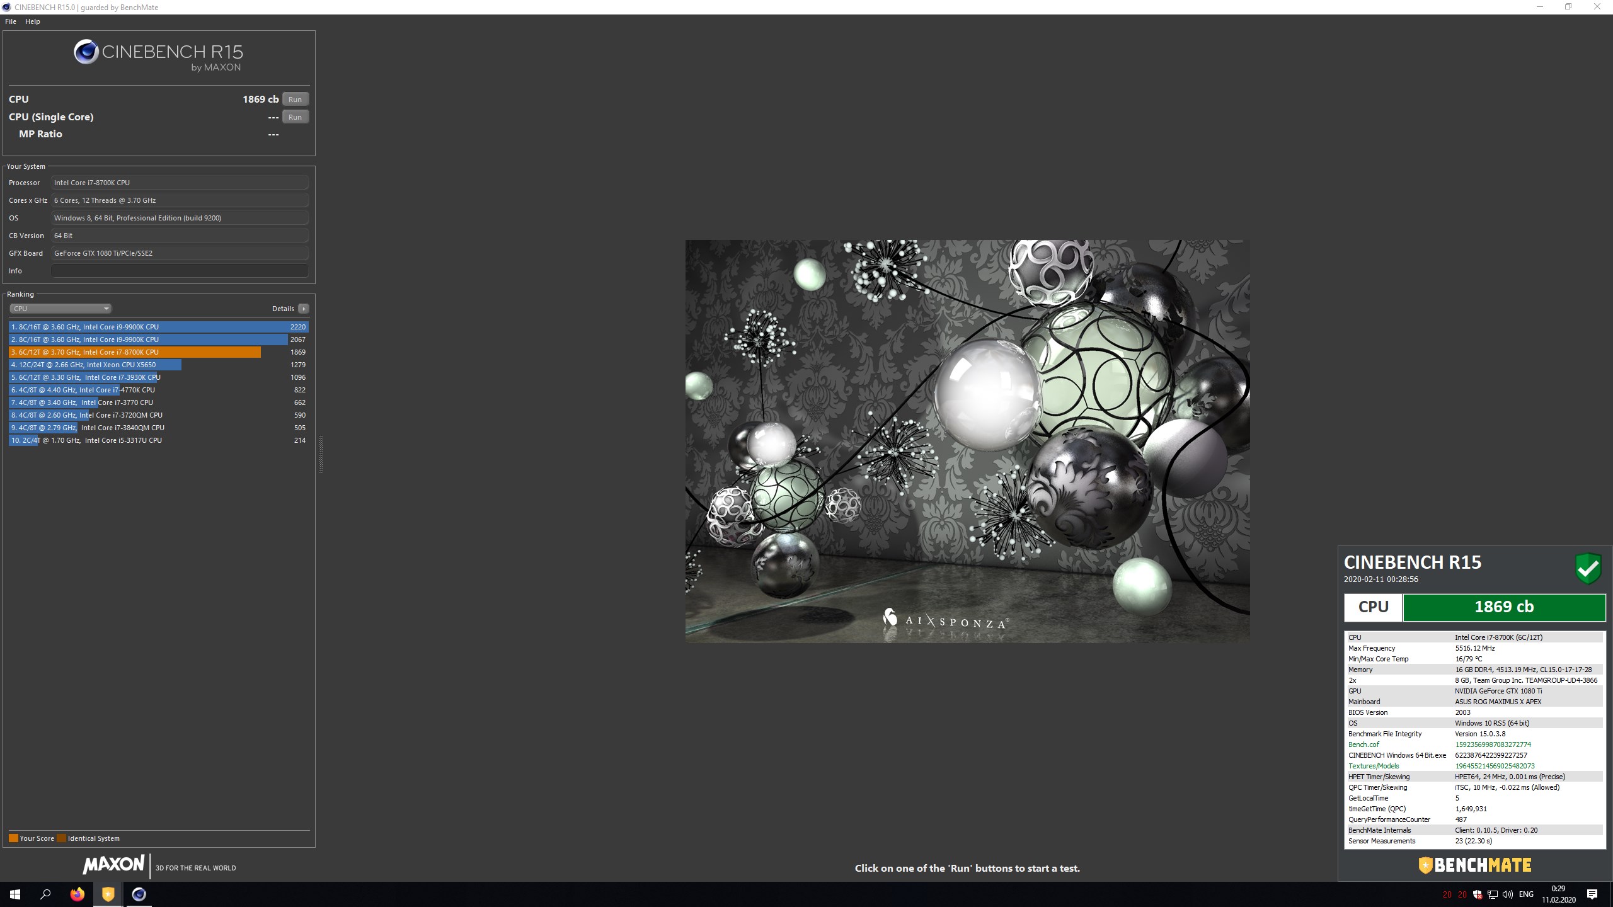
Task: Click the panel splitter handle beside ranking
Action: tap(321, 453)
